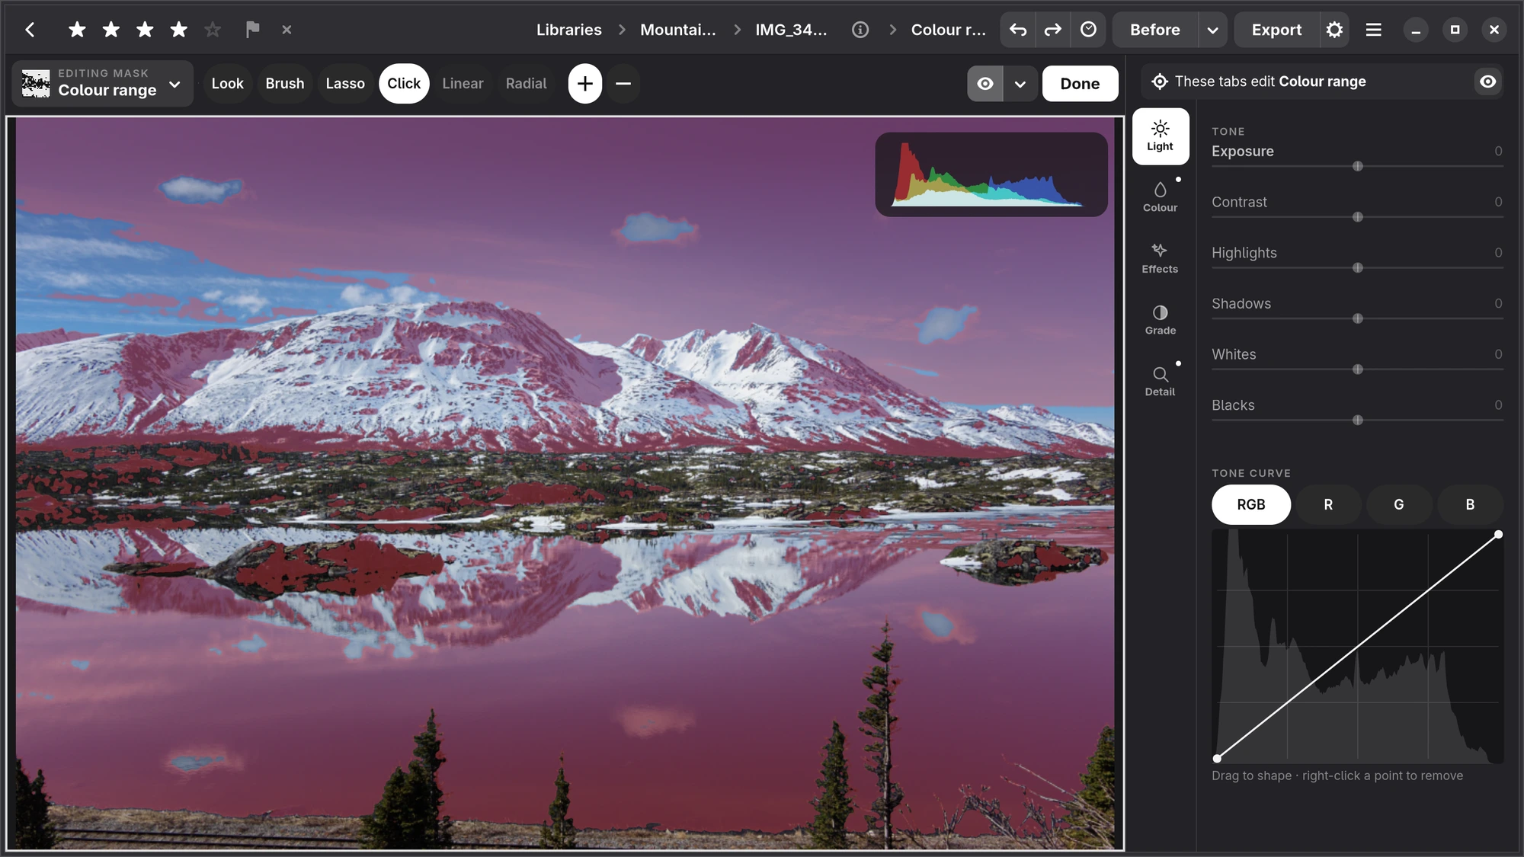Select B tone curve channel
Image resolution: width=1524 pixels, height=857 pixels.
1470,504
